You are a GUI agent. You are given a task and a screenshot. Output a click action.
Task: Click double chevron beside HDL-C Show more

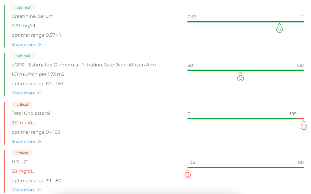[39, 190]
